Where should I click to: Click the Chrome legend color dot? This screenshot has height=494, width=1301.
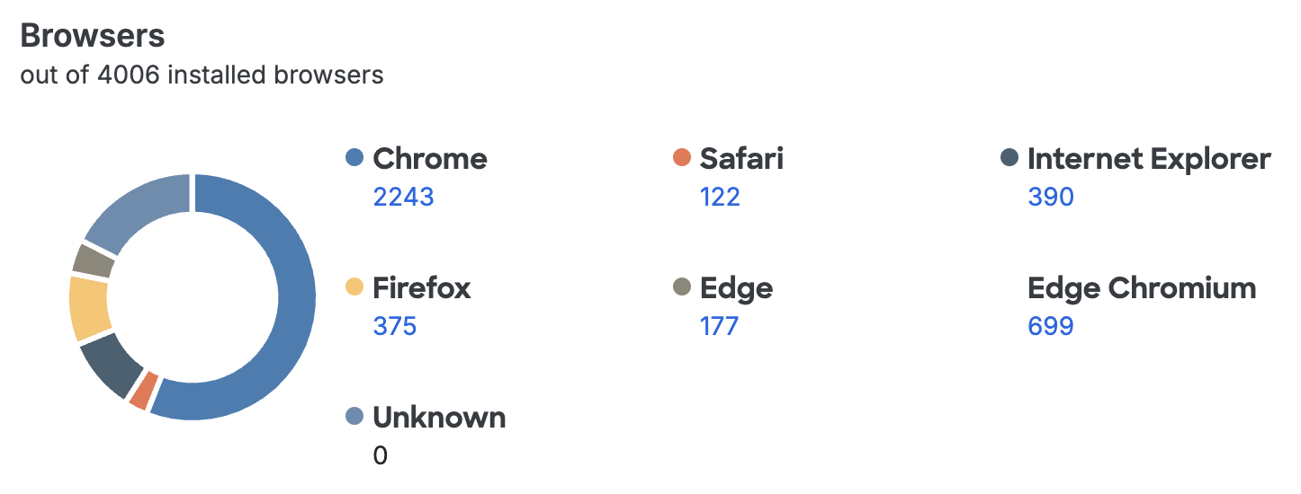[354, 159]
